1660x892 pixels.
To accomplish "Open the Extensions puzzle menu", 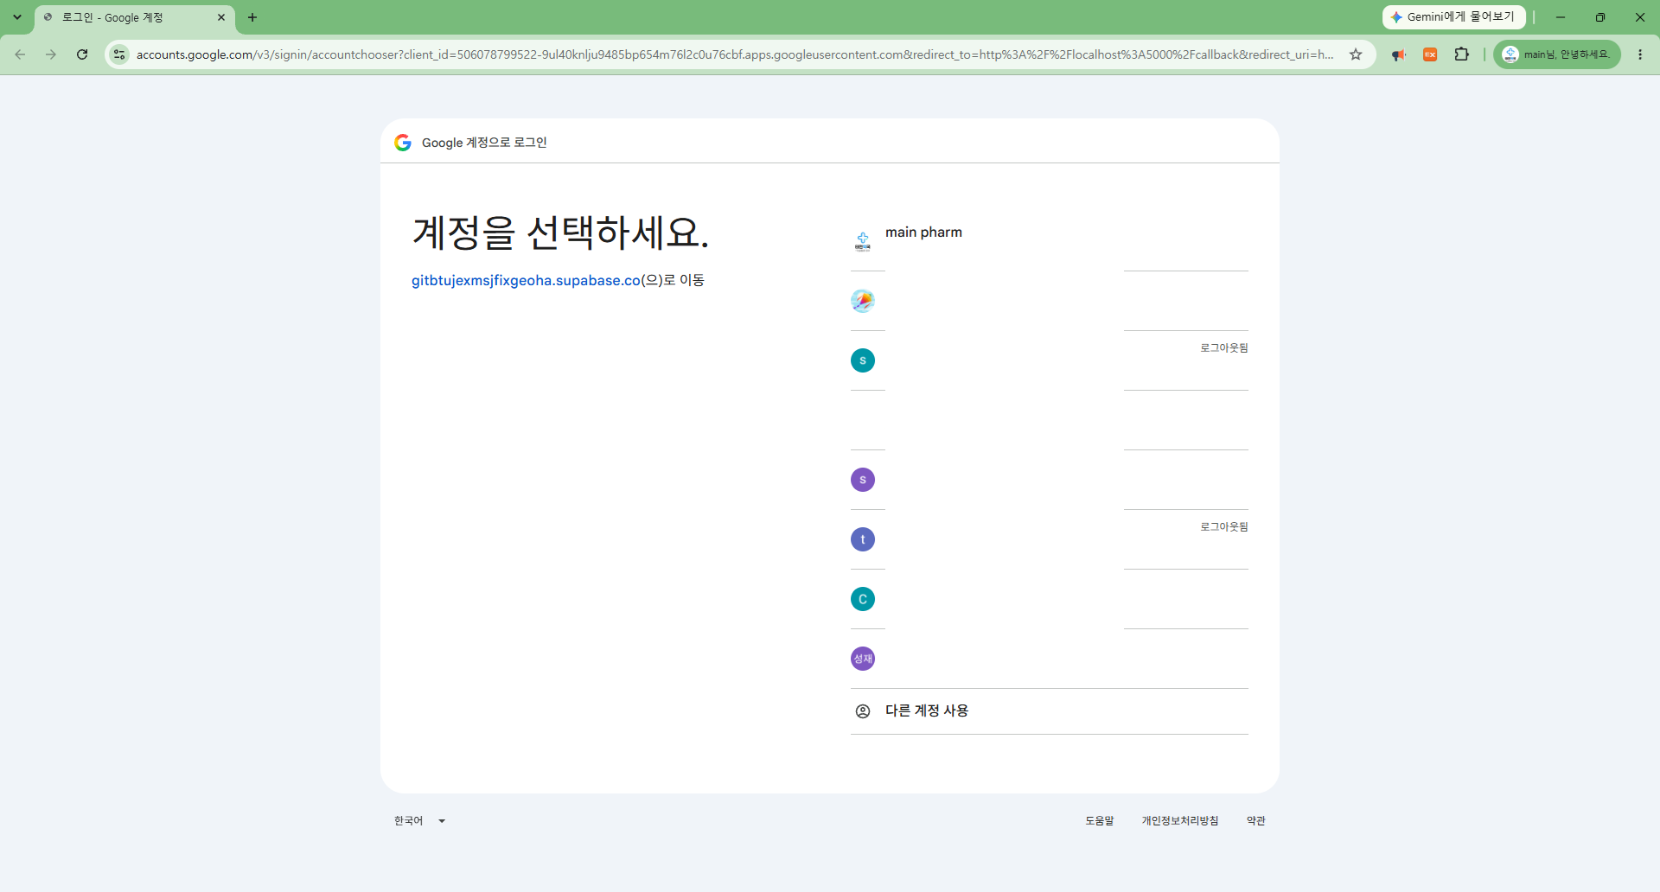I will coord(1462,54).
